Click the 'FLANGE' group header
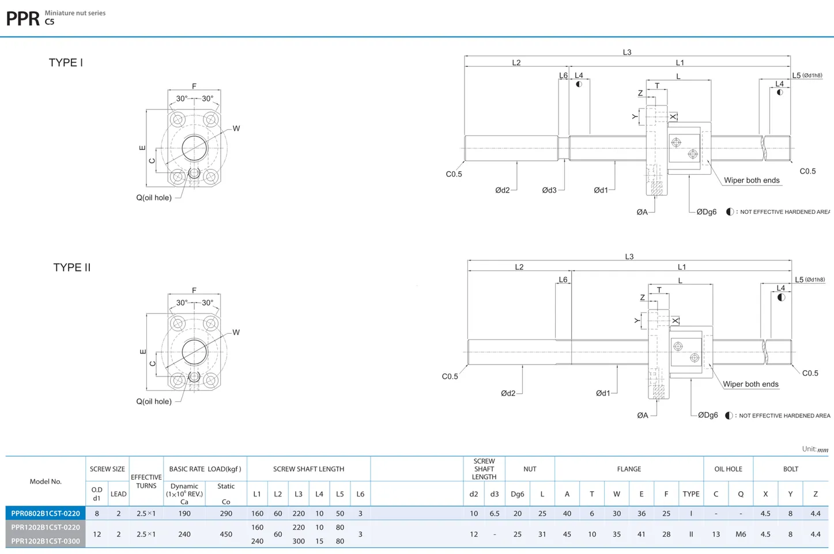834x554 pixels. (x=629, y=469)
